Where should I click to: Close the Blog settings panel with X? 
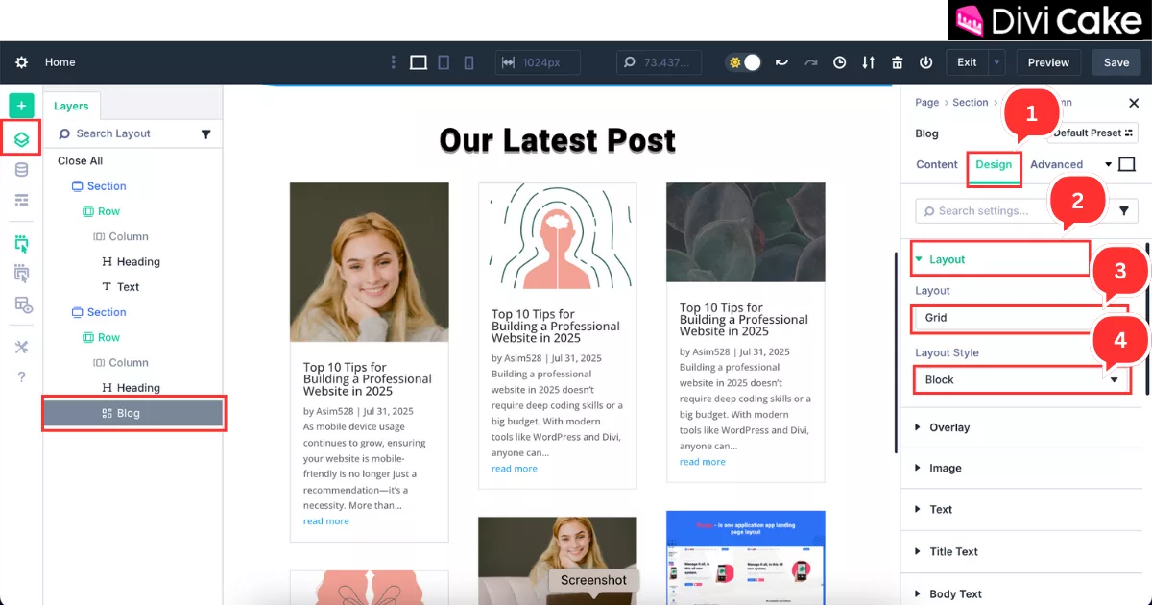[x=1134, y=103]
